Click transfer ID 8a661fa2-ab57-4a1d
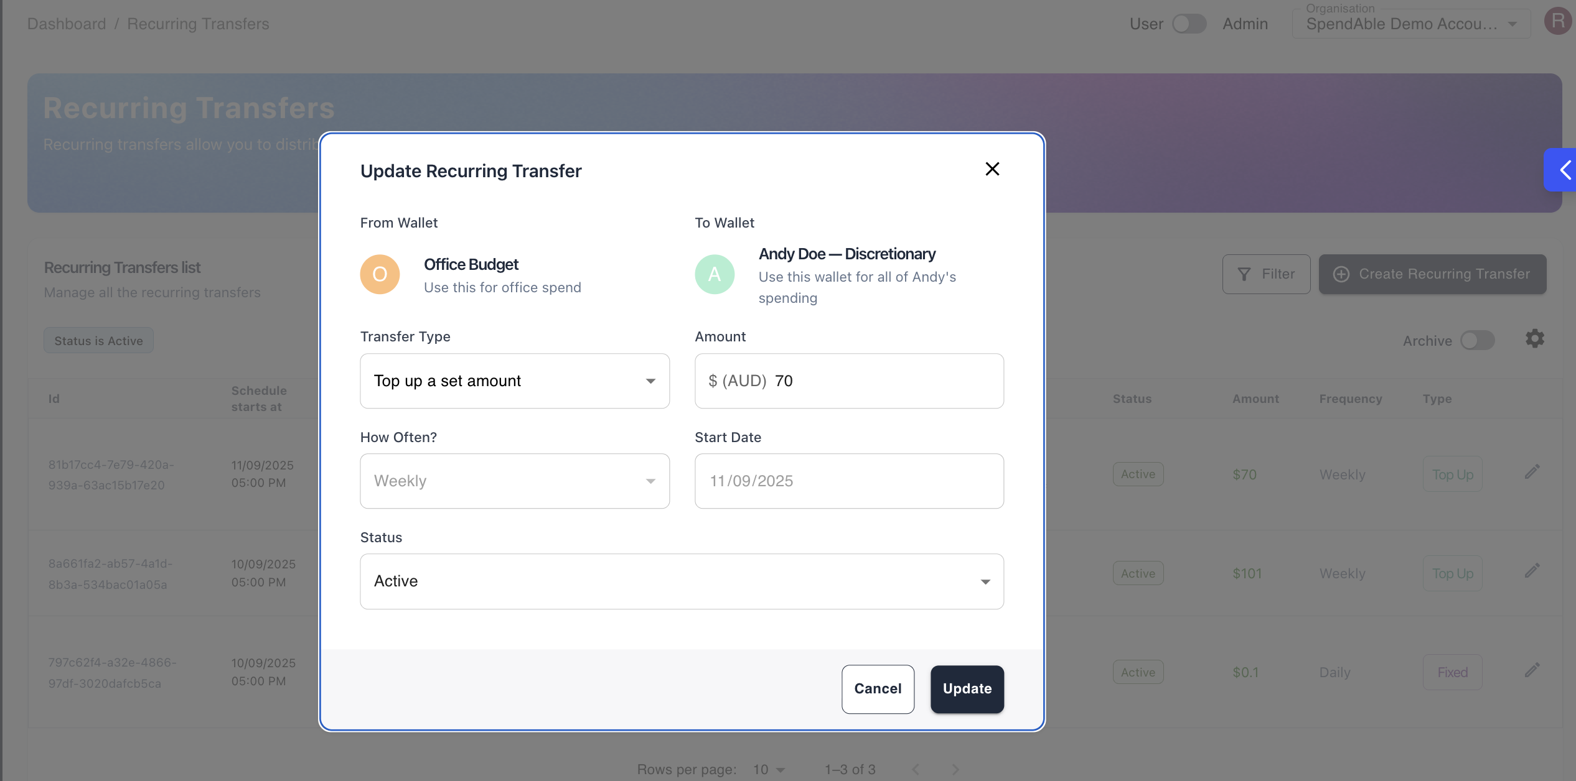The height and width of the screenshot is (781, 1576). coord(110,574)
